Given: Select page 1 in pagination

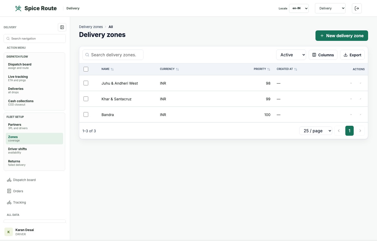Looking at the screenshot, I should pos(350,131).
